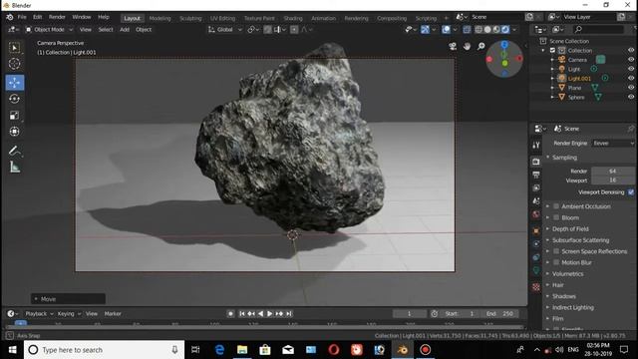Collapse the Sampling panel

[x=564, y=158]
